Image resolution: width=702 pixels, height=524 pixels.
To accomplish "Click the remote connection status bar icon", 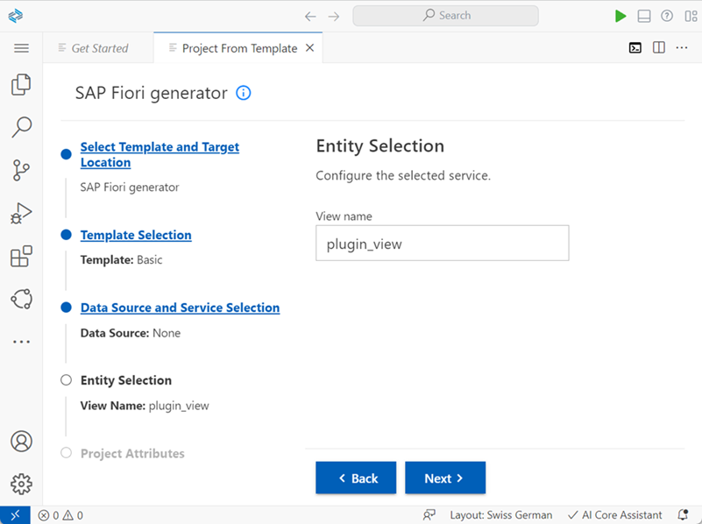I will (x=15, y=515).
